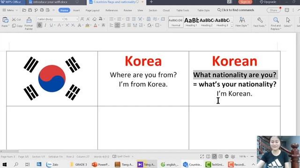Screen dimensions: 300x168
Task: Click the Click to find commands search box
Action: click(x=236, y=10)
